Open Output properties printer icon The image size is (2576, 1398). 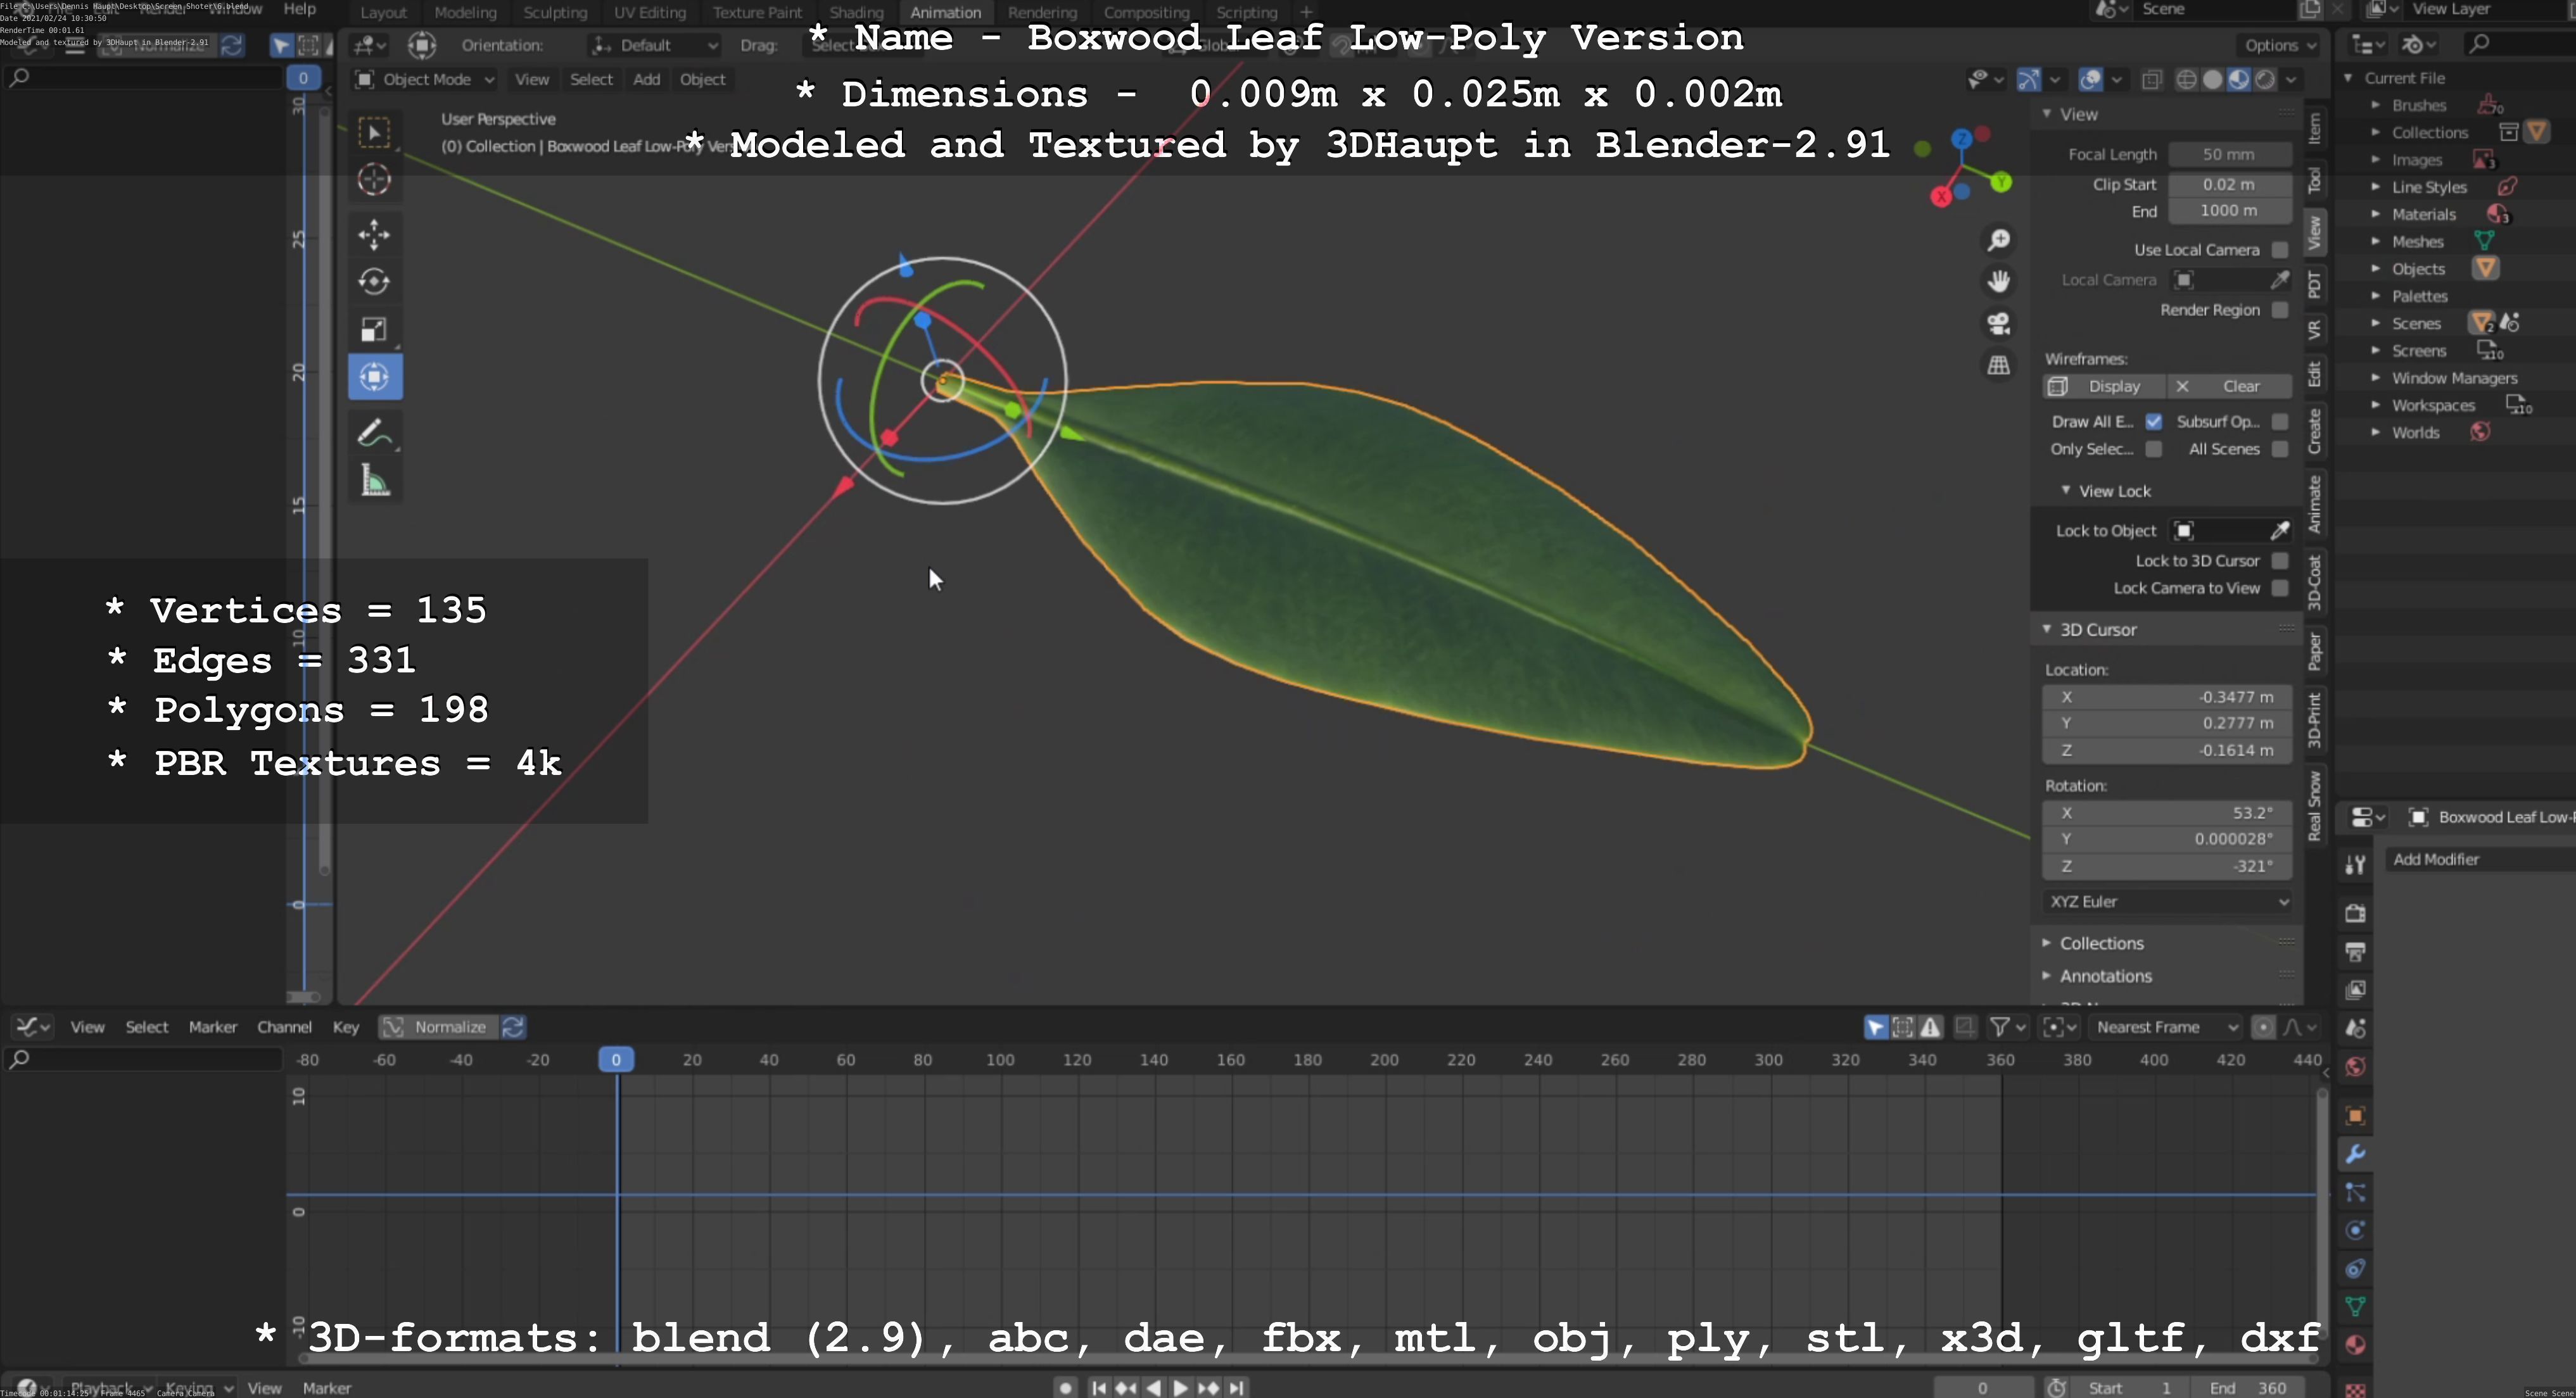[2355, 952]
